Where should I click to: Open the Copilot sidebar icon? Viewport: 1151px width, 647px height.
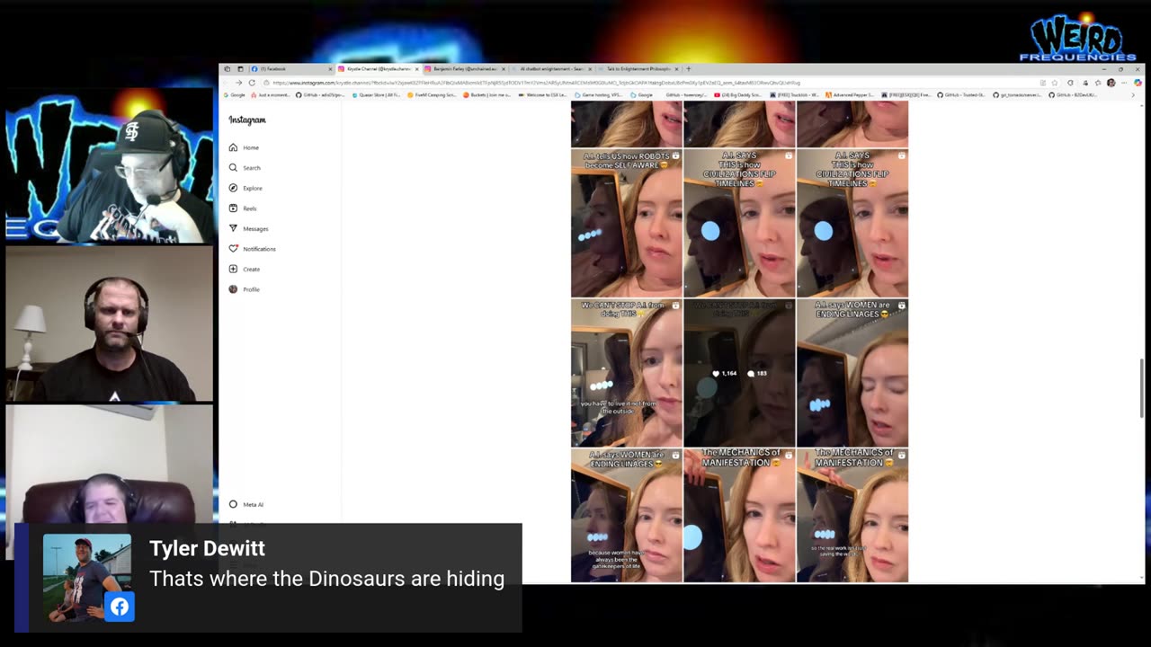(1137, 83)
